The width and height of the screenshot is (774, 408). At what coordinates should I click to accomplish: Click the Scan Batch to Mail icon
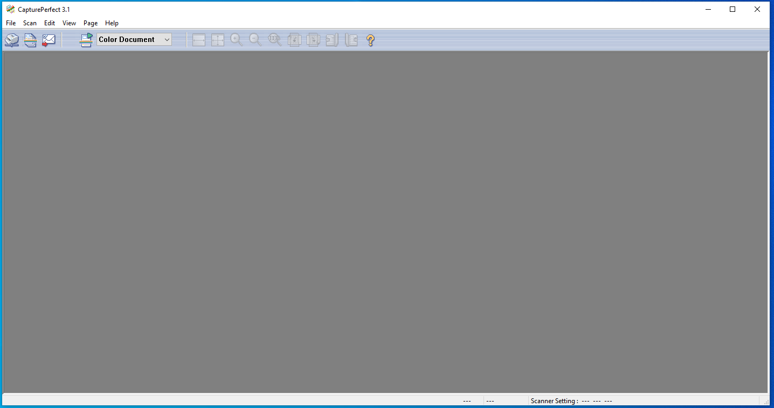coord(49,40)
